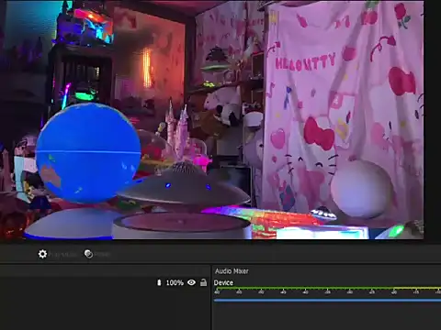Screen dimensions: 441x330
Task: Open source Filters via the circles icon
Action: coord(88,254)
